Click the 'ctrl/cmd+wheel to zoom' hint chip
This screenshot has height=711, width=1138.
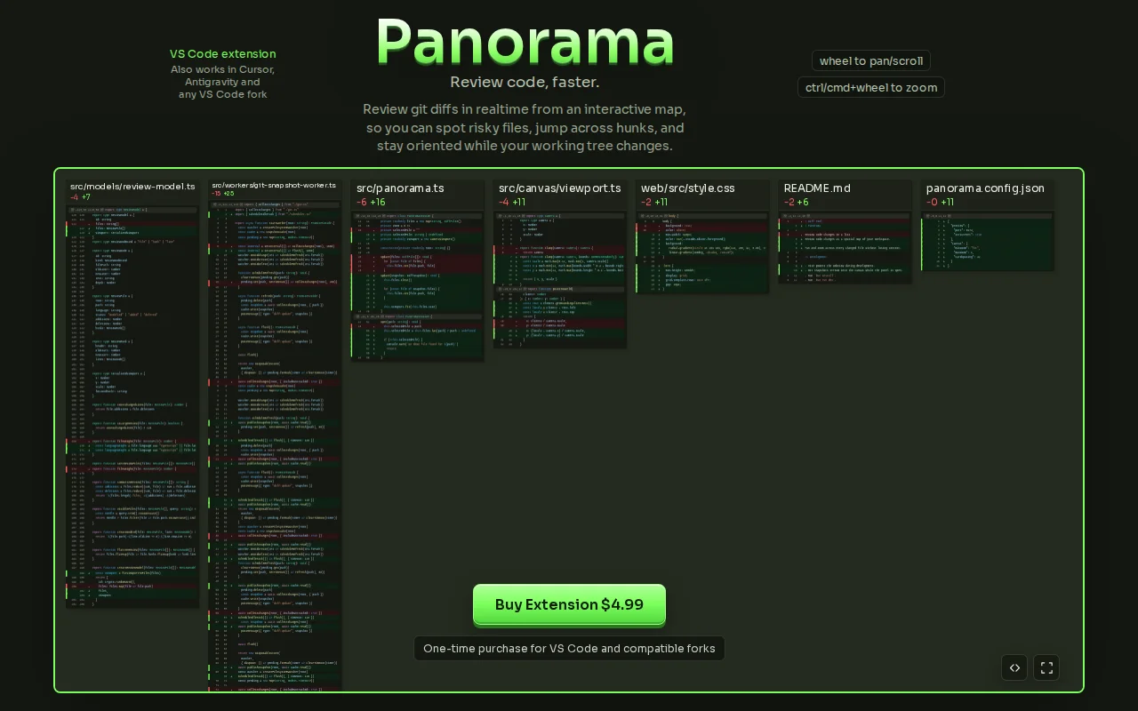[871, 88]
